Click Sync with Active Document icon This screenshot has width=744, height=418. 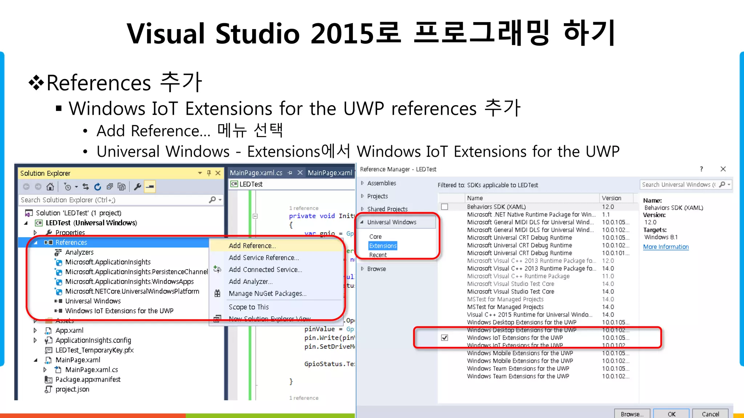86,187
